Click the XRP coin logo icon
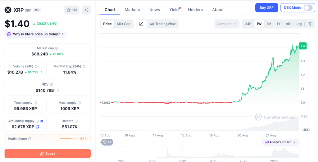 [8, 10]
